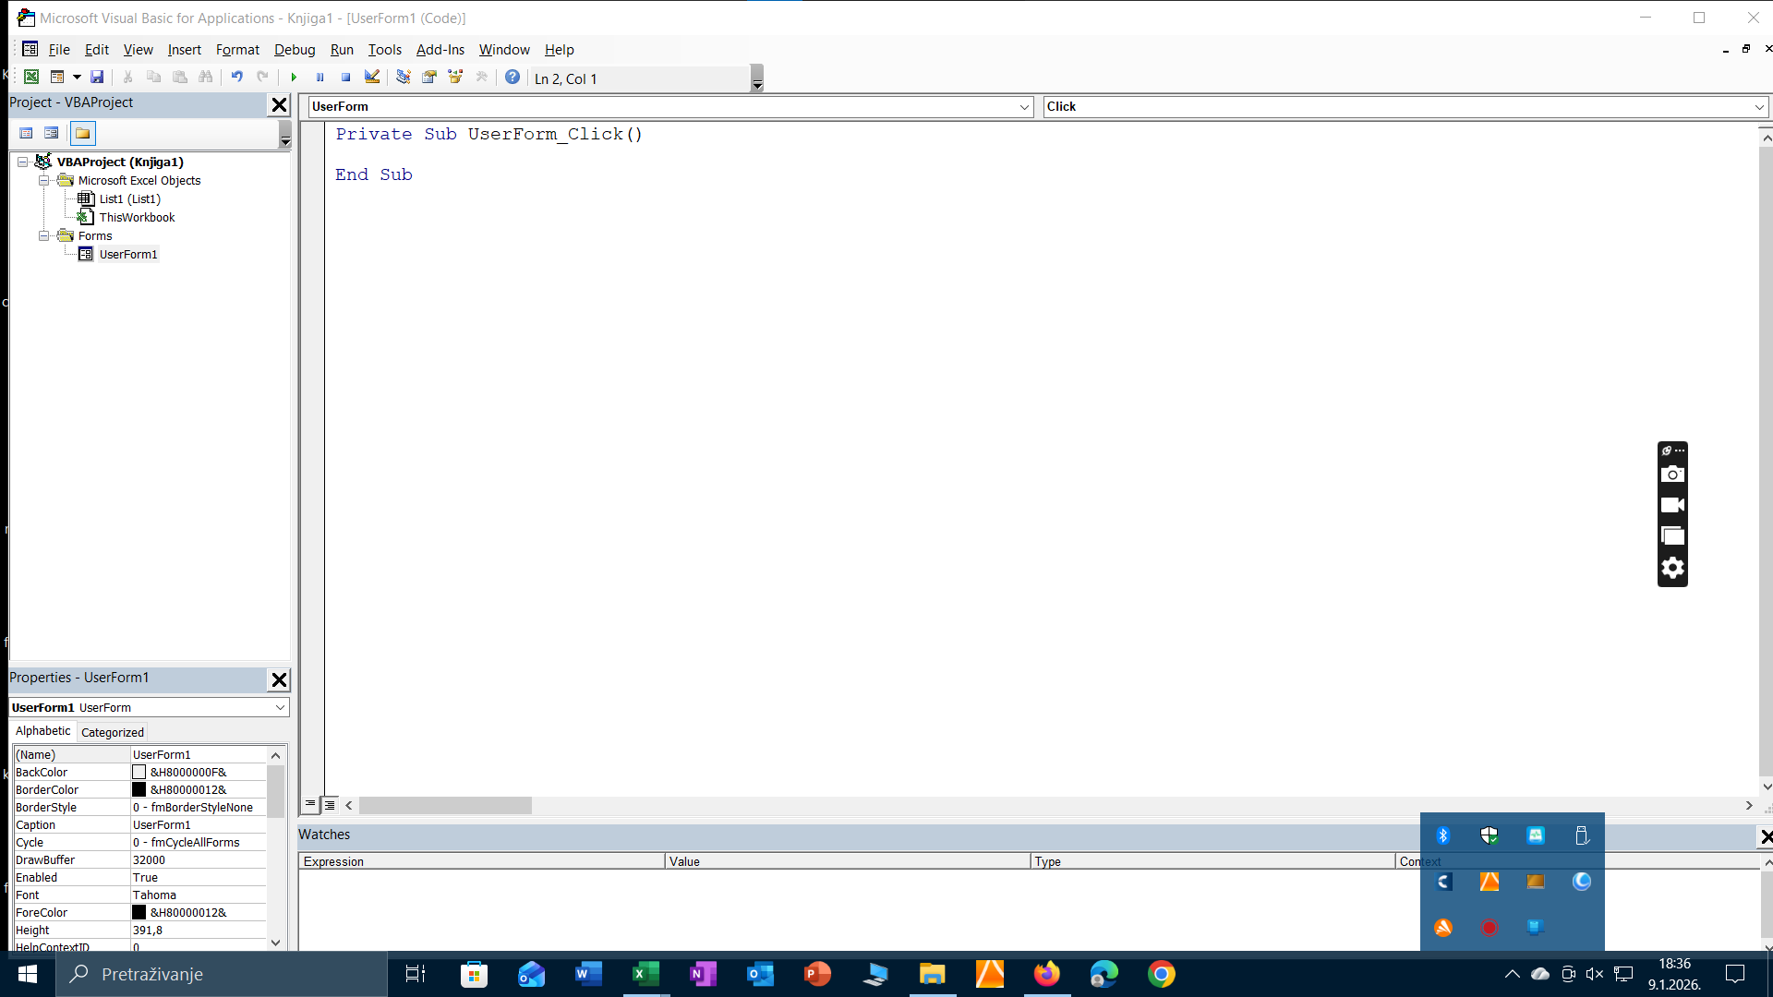Switch to the Categorized properties tab
The width and height of the screenshot is (1773, 997).
pyautogui.click(x=112, y=732)
